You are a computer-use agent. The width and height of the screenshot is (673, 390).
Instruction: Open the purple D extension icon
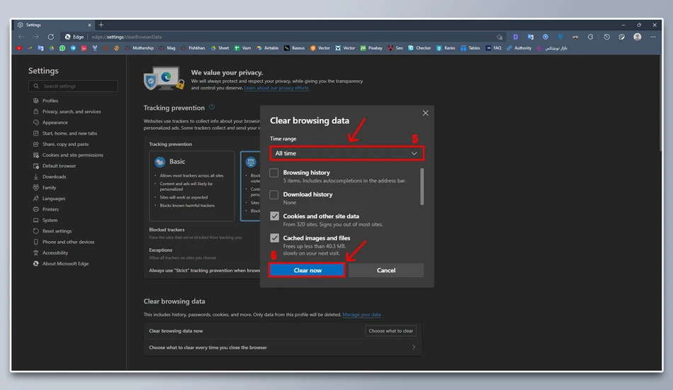pyautogui.click(x=516, y=37)
